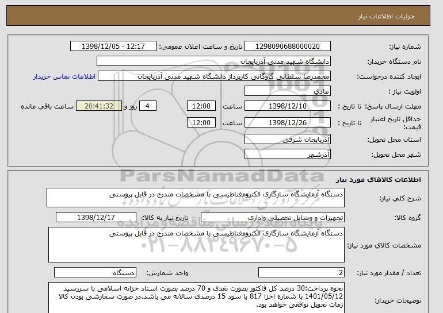The width and height of the screenshot is (443, 313).
Task: Click the استان محل تحویل label
Action: [394, 140]
